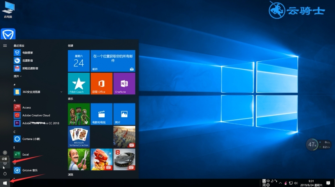Open the OneNote tile
This screenshot has height=187, width=335.
click(x=124, y=83)
